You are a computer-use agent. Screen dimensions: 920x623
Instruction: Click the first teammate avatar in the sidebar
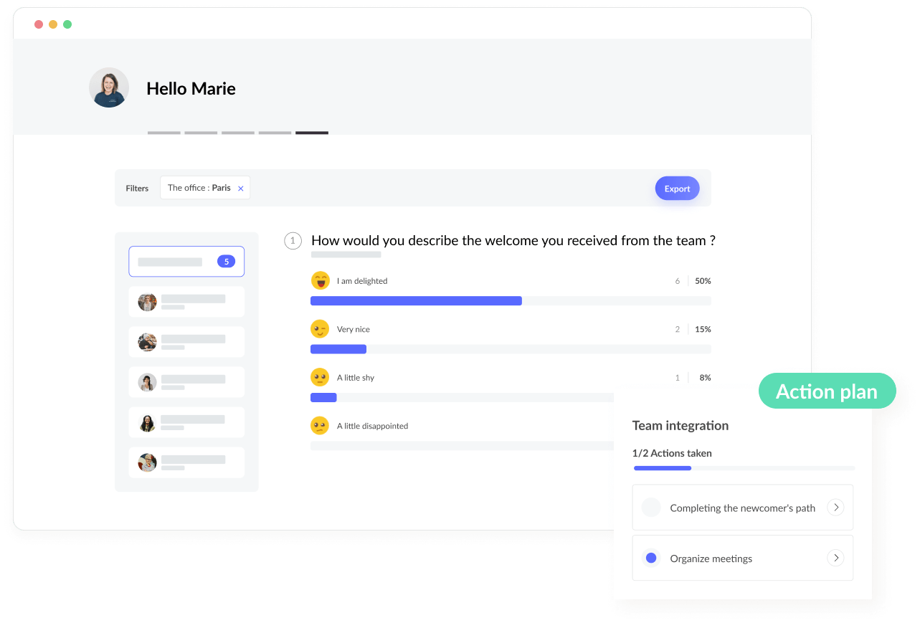[x=146, y=302]
